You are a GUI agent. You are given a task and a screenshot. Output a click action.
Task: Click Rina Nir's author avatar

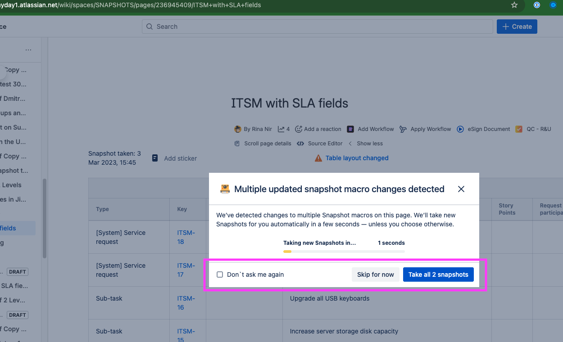[x=238, y=129]
